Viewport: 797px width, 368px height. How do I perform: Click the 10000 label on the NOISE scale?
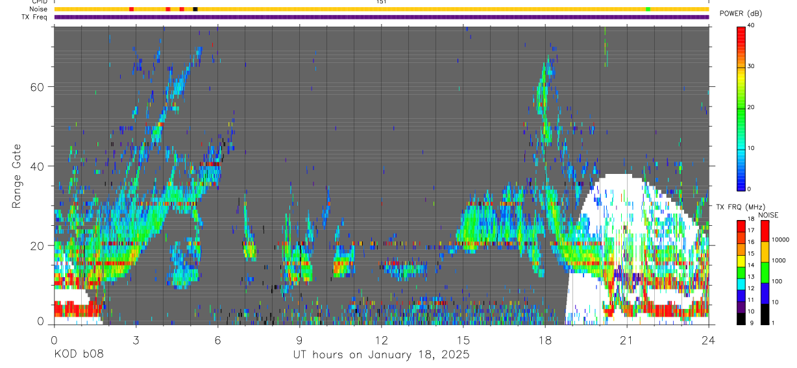click(x=780, y=239)
